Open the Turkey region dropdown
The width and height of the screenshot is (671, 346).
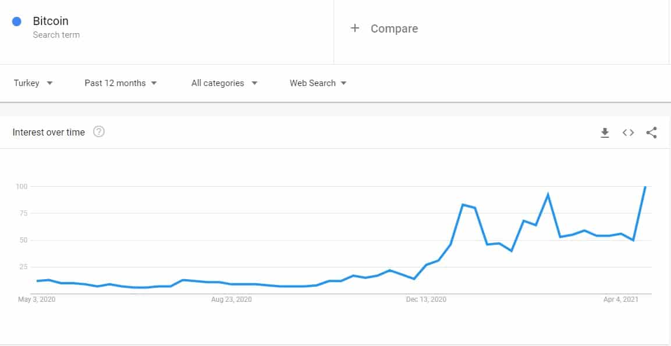(33, 83)
